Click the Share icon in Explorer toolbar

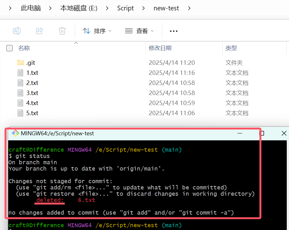pyautogui.click(x=39, y=31)
